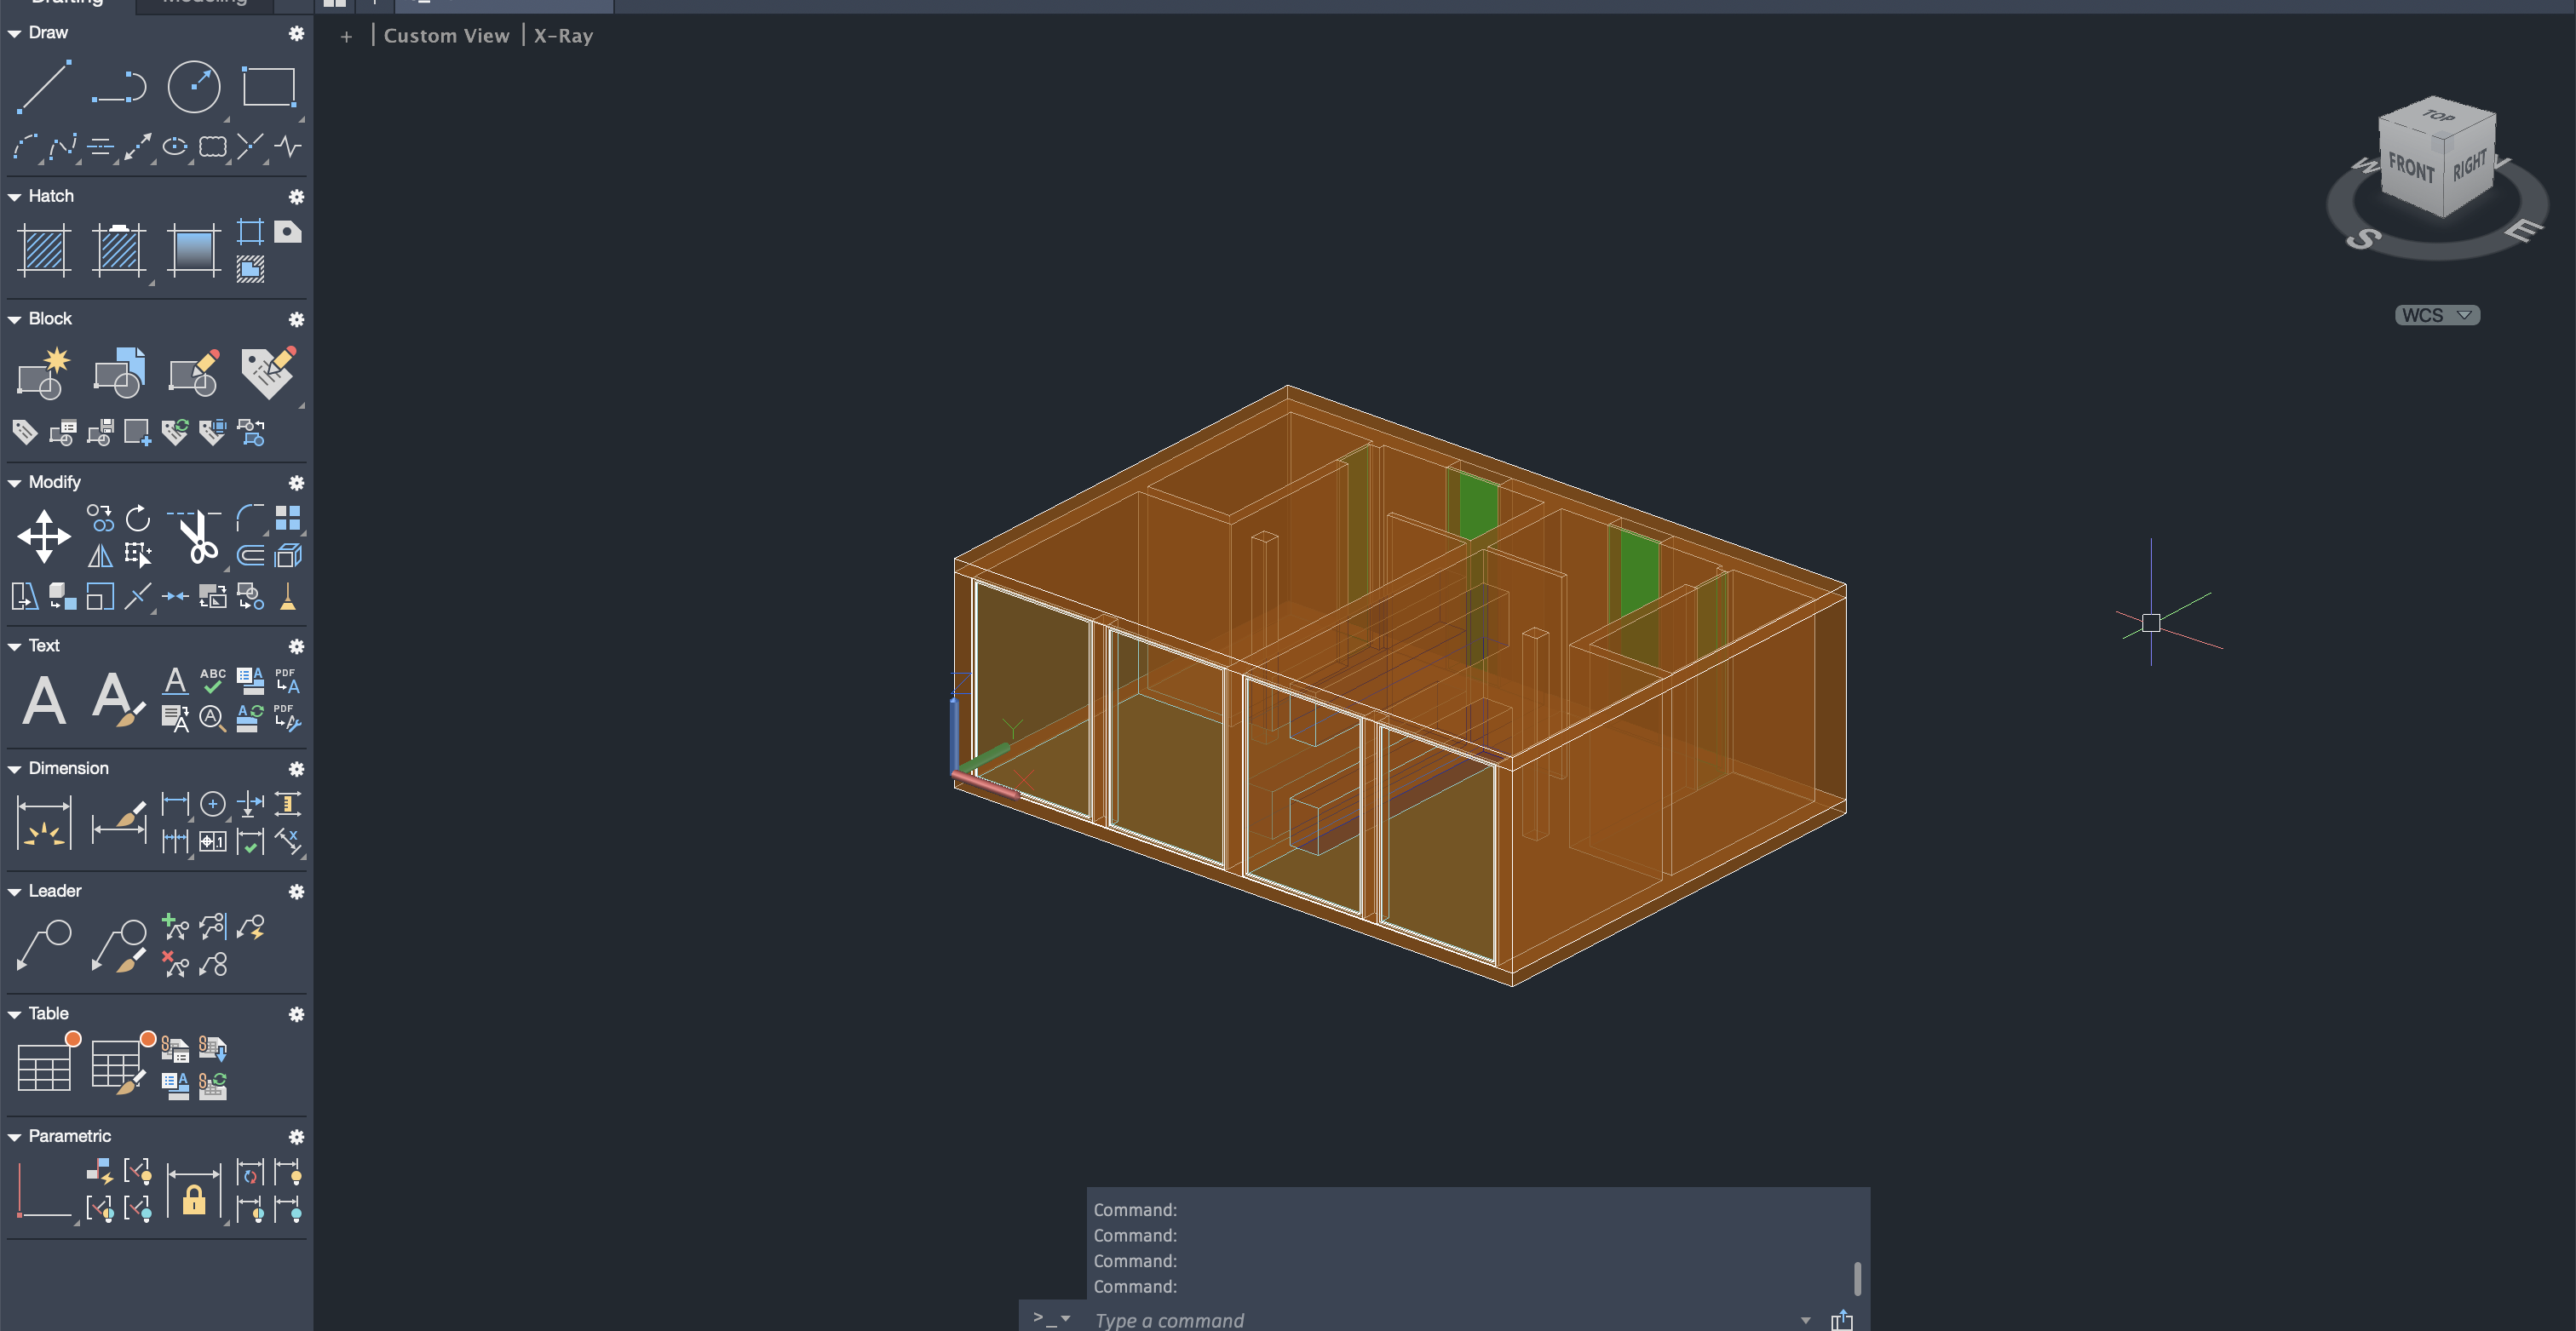Image resolution: width=2576 pixels, height=1331 pixels.
Task: Click the Hatch pattern tool
Action: pyautogui.click(x=44, y=250)
